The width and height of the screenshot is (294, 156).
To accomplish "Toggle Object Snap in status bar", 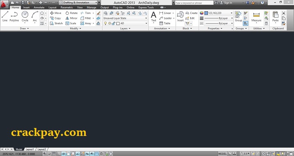I will [x=68, y=154].
